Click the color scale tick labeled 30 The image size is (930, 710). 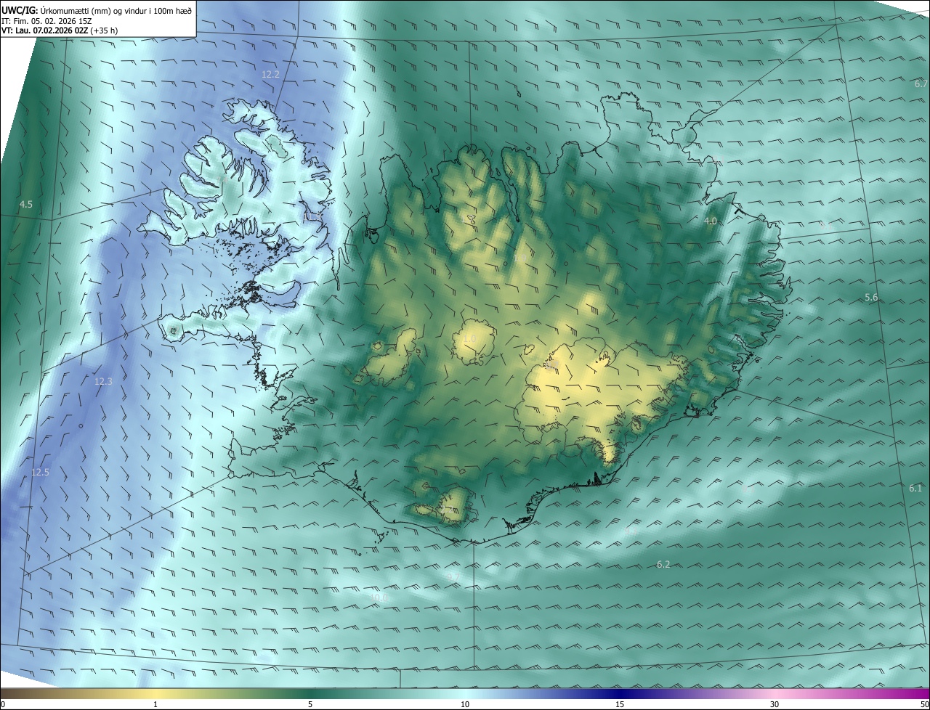775,704
